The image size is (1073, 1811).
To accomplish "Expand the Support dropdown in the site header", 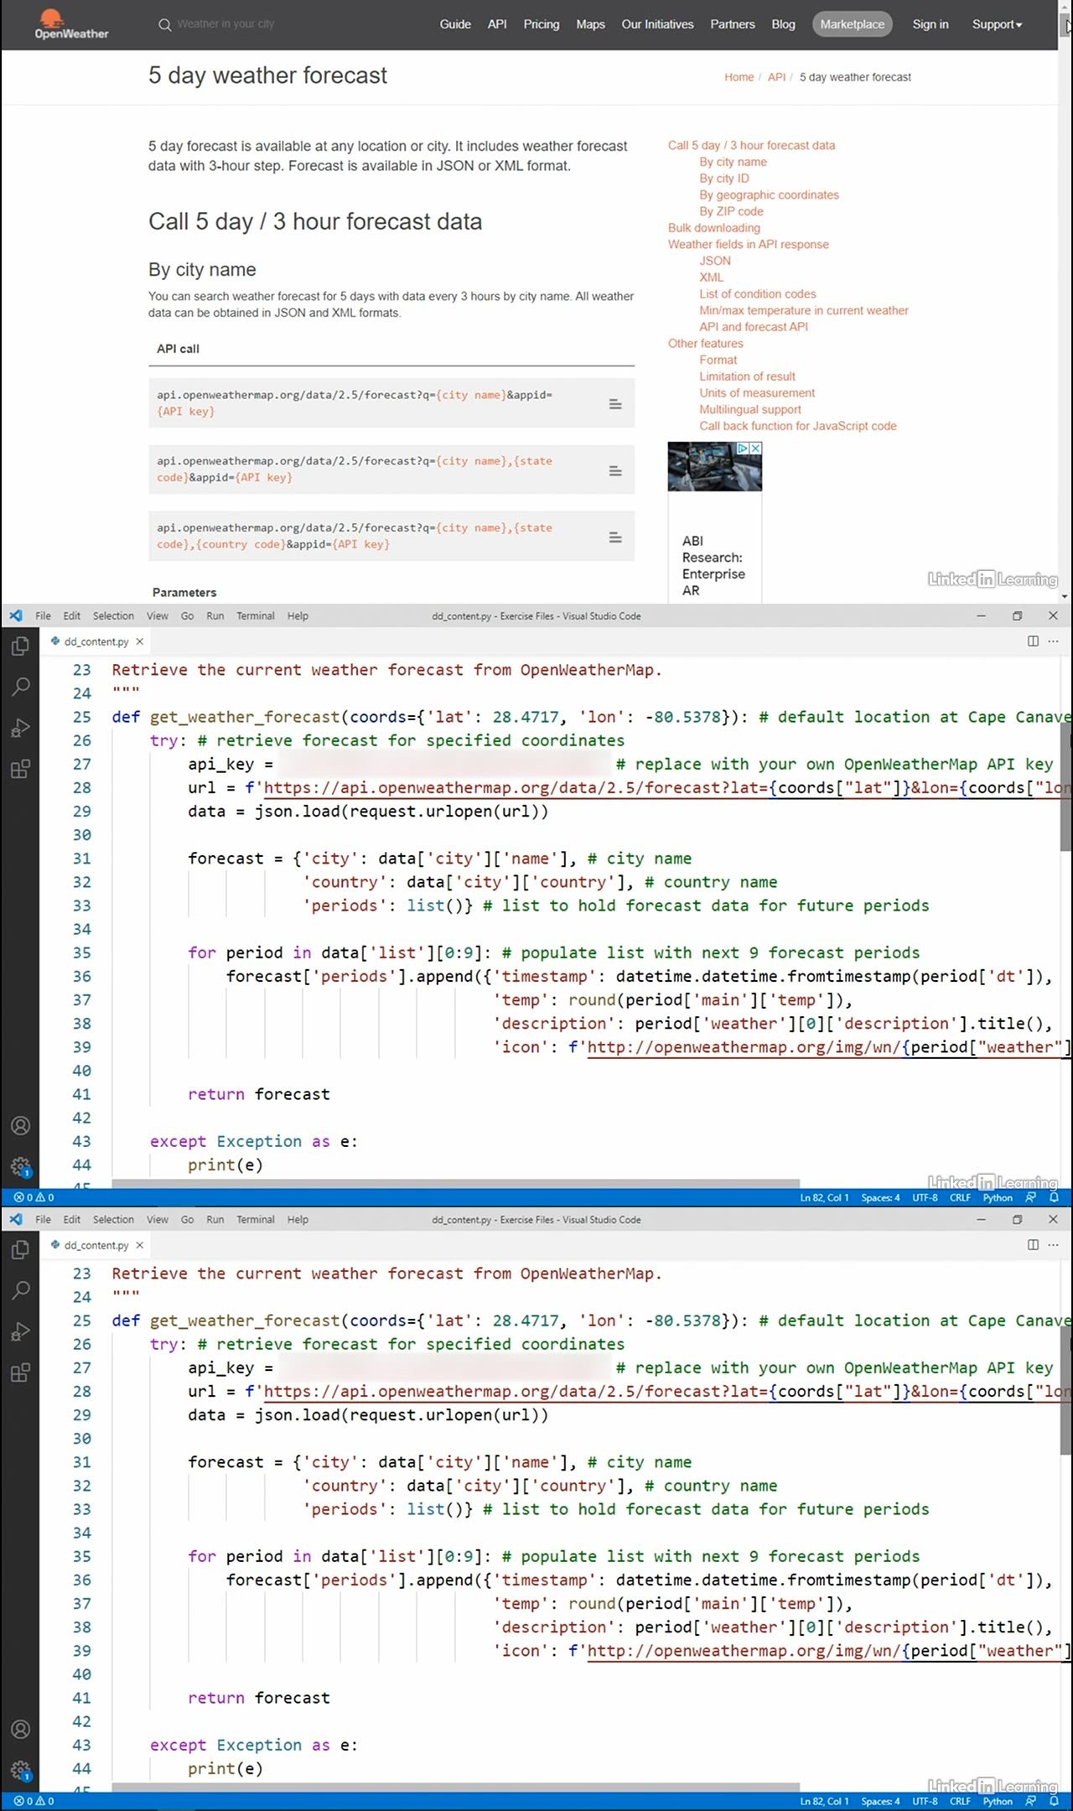I will 997,24.
